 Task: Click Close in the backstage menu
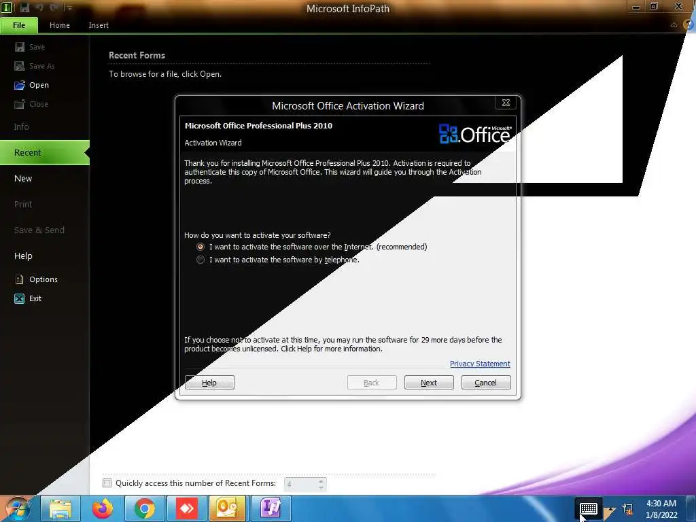pyautogui.click(x=31, y=104)
